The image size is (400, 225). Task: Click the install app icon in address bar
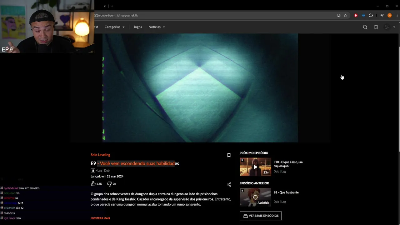338,15
